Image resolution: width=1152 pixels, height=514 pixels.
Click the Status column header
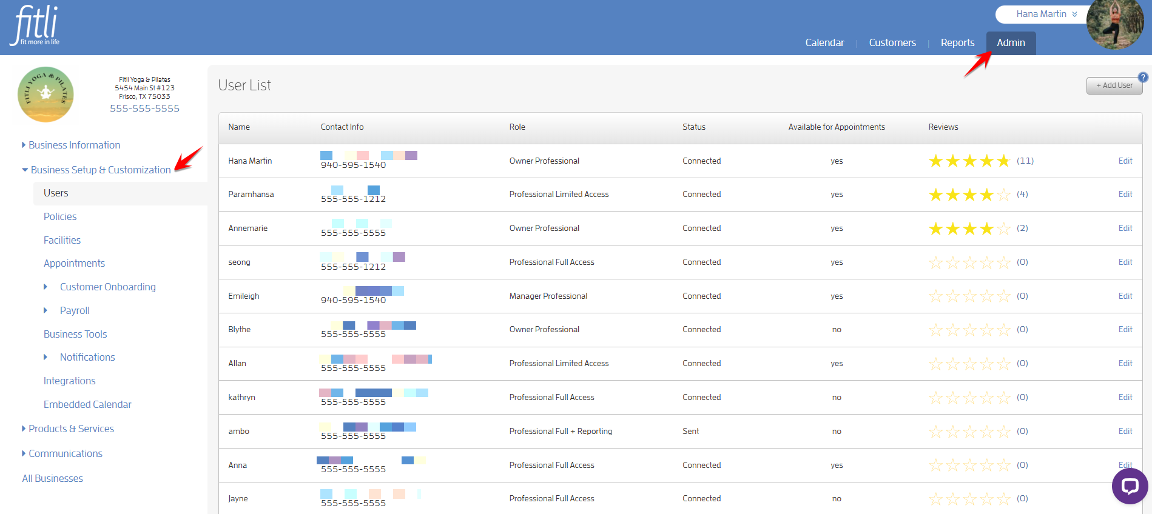[694, 127]
